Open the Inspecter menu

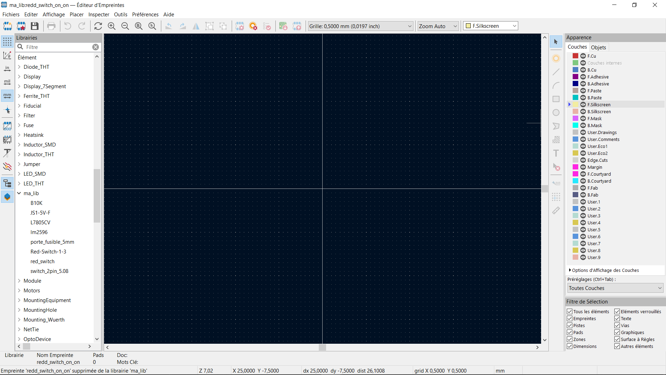(99, 15)
